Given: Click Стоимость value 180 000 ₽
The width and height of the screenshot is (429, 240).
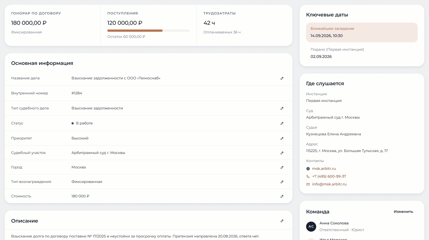Looking at the screenshot, I should (x=80, y=196).
